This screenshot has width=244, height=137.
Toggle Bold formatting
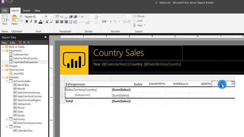[27, 22]
